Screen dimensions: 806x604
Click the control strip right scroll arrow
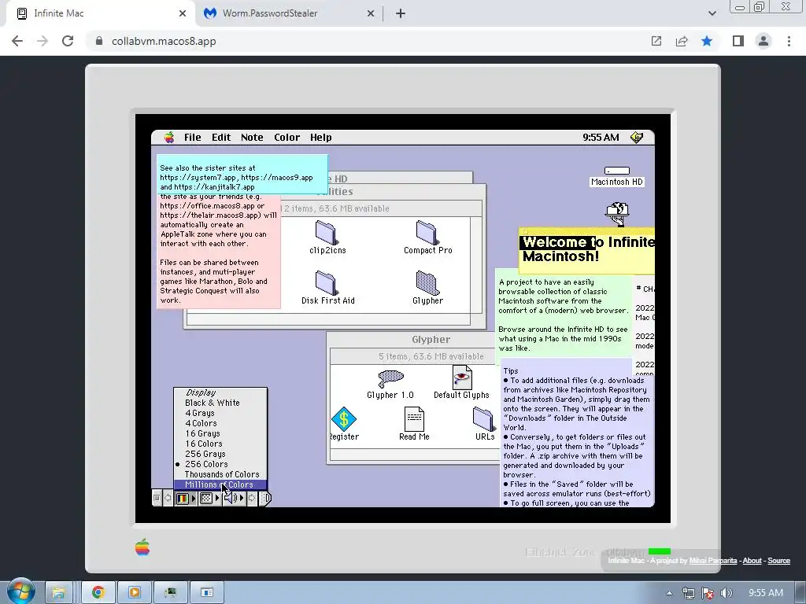click(252, 498)
